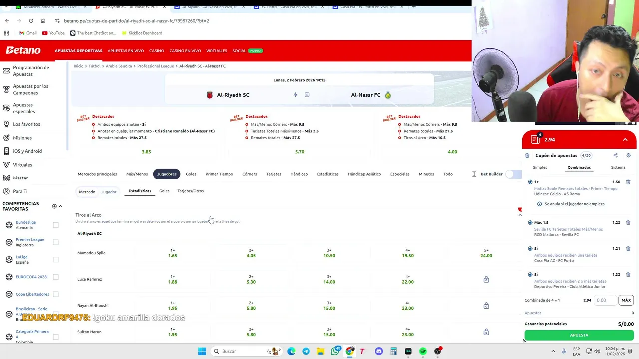The height and width of the screenshot is (359, 639).
Task: Remove the Sevilla FC Tarjetas bet
Action: click(628, 223)
